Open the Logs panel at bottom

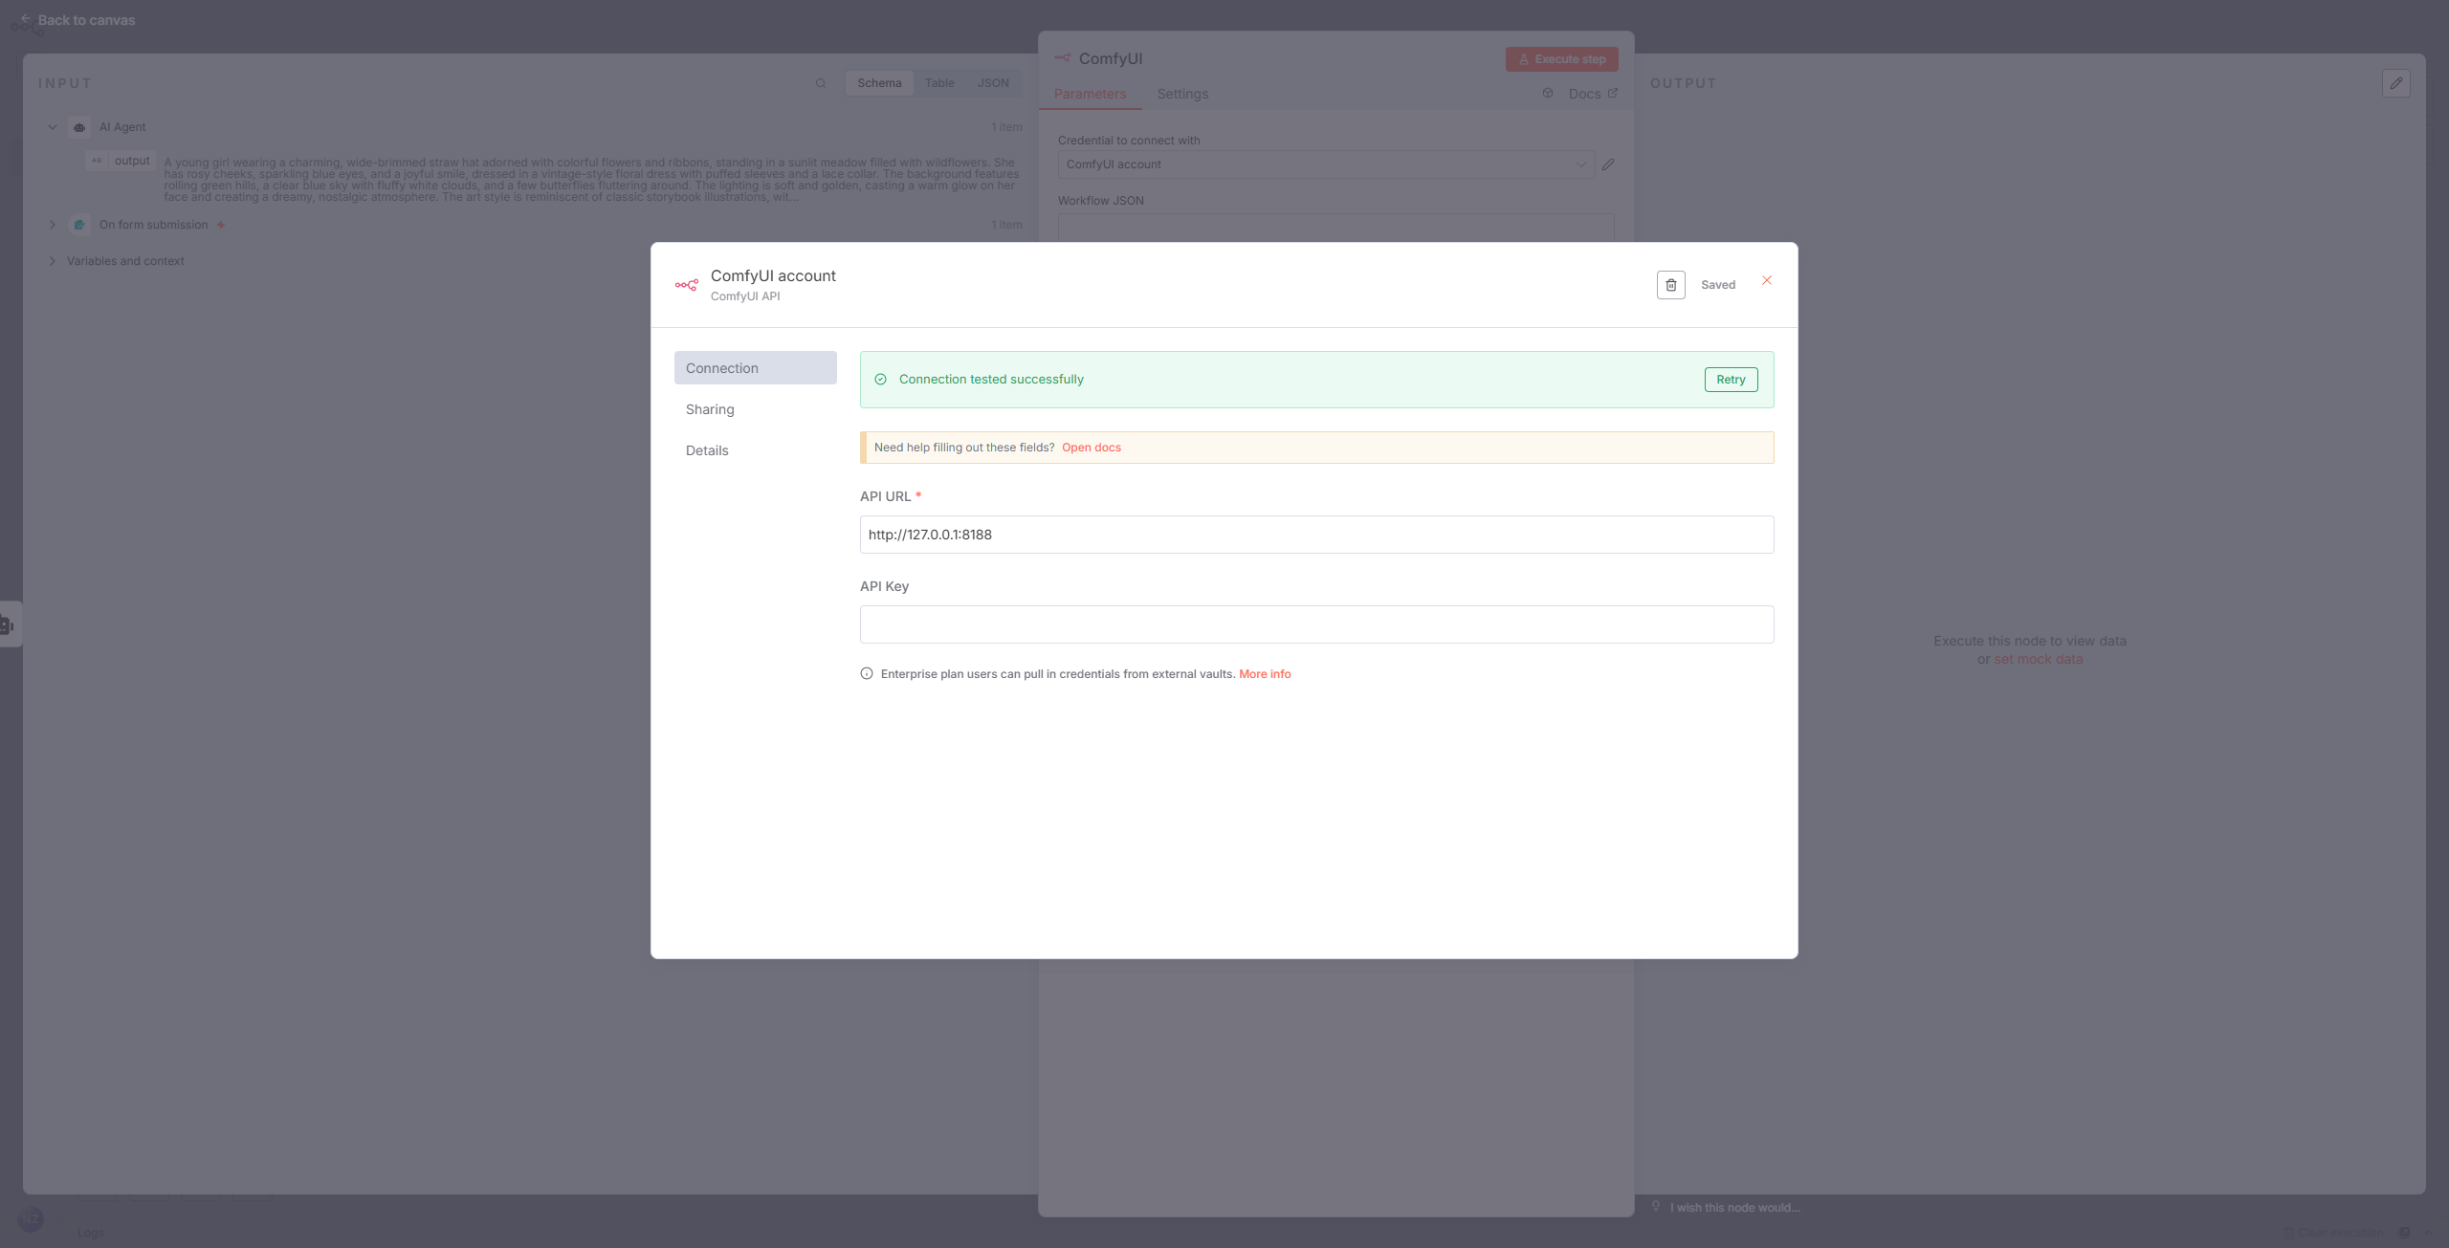(x=91, y=1233)
